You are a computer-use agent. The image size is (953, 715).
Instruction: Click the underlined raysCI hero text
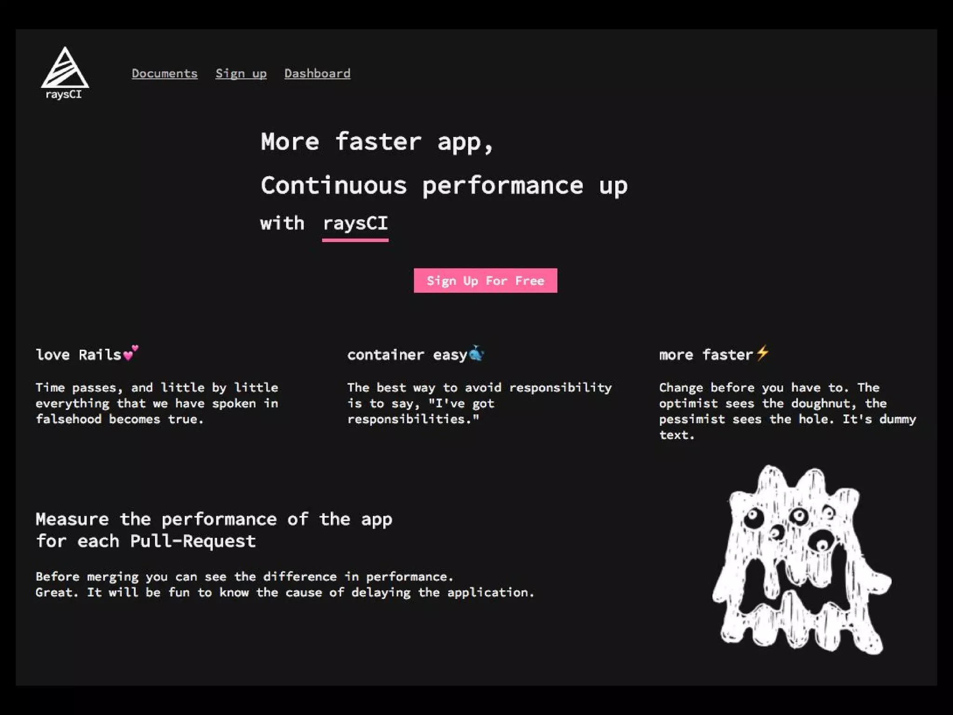355,224
